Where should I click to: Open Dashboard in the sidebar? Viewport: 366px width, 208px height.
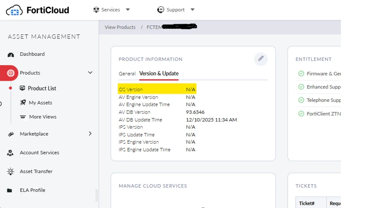[x=32, y=54]
